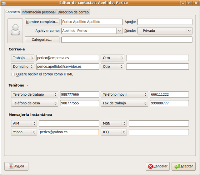Screen dimensions: 200x175
Task: Focus the Apodo nickname field
Action: pyautogui.click(x=165, y=22)
